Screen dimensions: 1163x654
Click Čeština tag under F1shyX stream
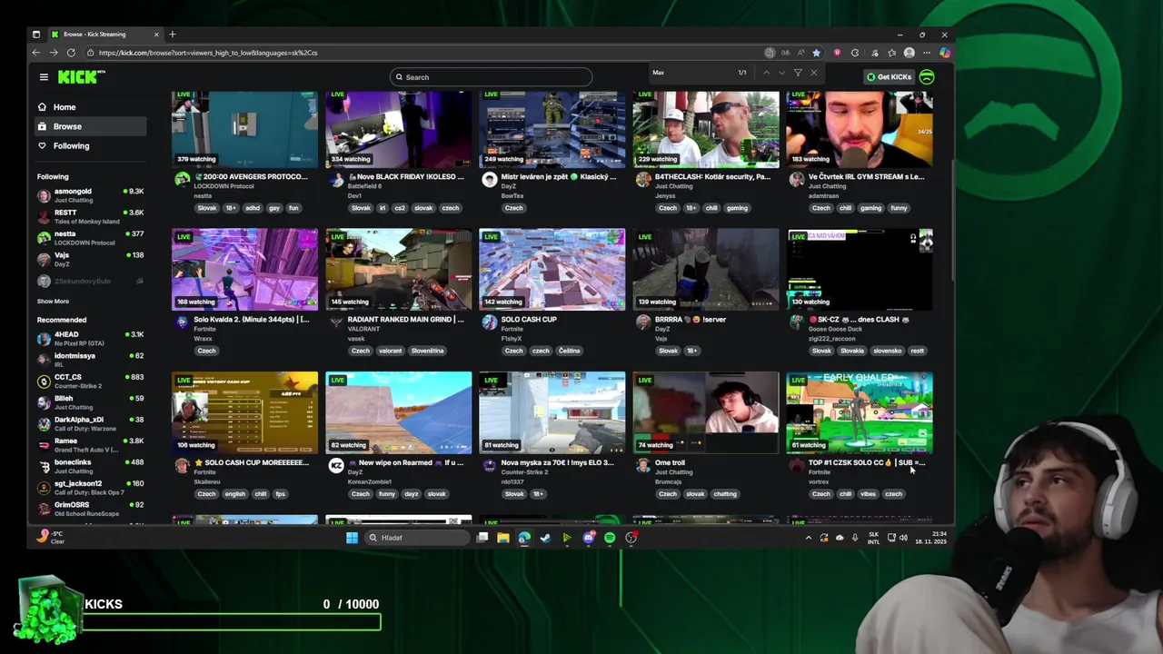tap(569, 351)
